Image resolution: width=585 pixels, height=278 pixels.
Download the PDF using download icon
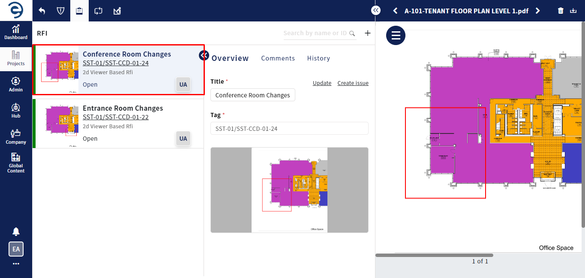pyautogui.click(x=573, y=11)
